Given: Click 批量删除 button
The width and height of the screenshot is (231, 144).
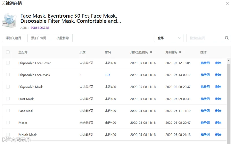Looking at the screenshot, I should pyautogui.click(x=63, y=38).
